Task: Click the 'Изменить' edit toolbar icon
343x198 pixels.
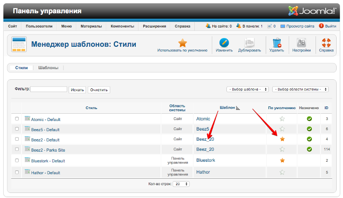Action: pyautogui.click(x=224, y=43)
